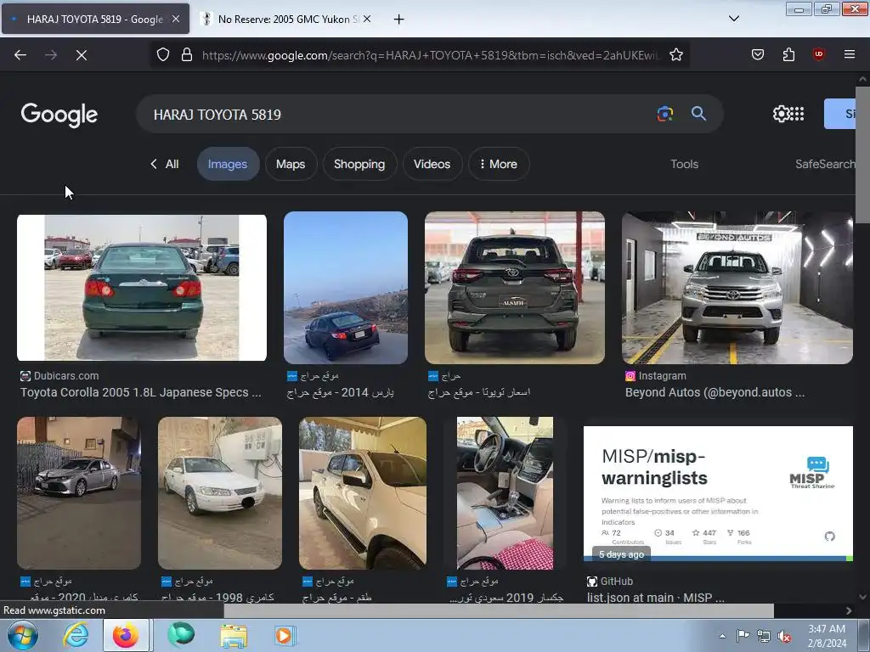Open Windows Explorer folder in taskbar

coord(234,636)
